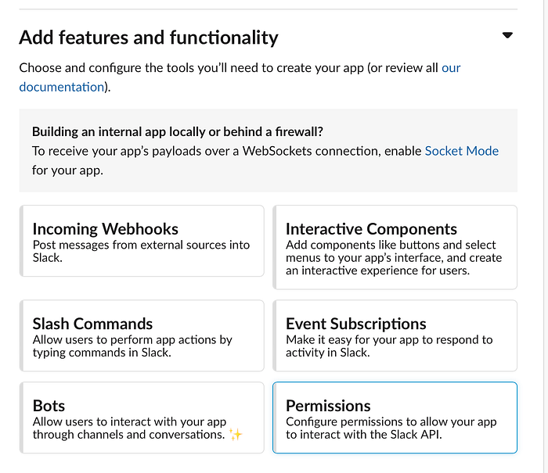The height and width of the screenshot is (473, 548).
Task: Click the Add features and functionality heading
Action: pyautogui.click(x=149, y=38)
